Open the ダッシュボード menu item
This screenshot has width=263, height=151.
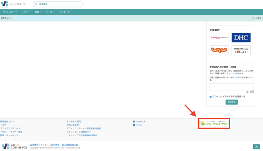10,12
